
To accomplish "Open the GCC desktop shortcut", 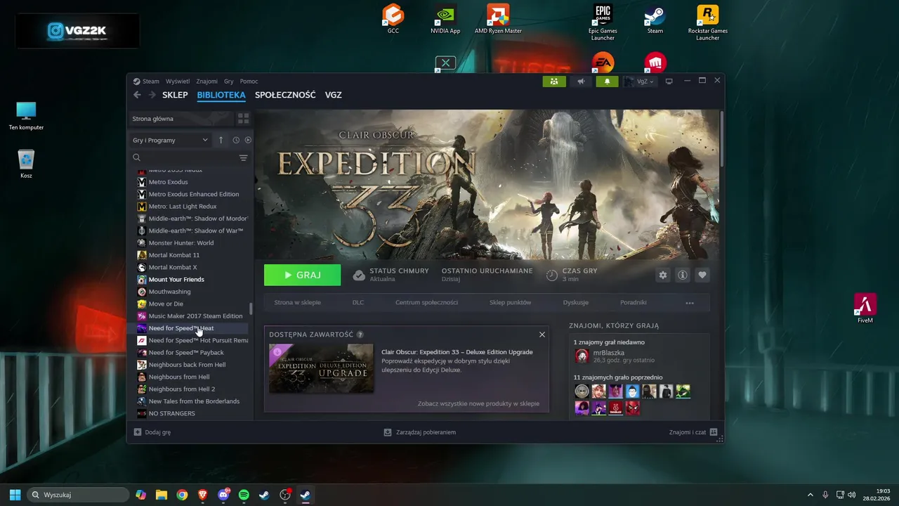I will click(393, 20).
